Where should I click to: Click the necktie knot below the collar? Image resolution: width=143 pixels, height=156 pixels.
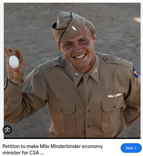click(x=86, y=77)
